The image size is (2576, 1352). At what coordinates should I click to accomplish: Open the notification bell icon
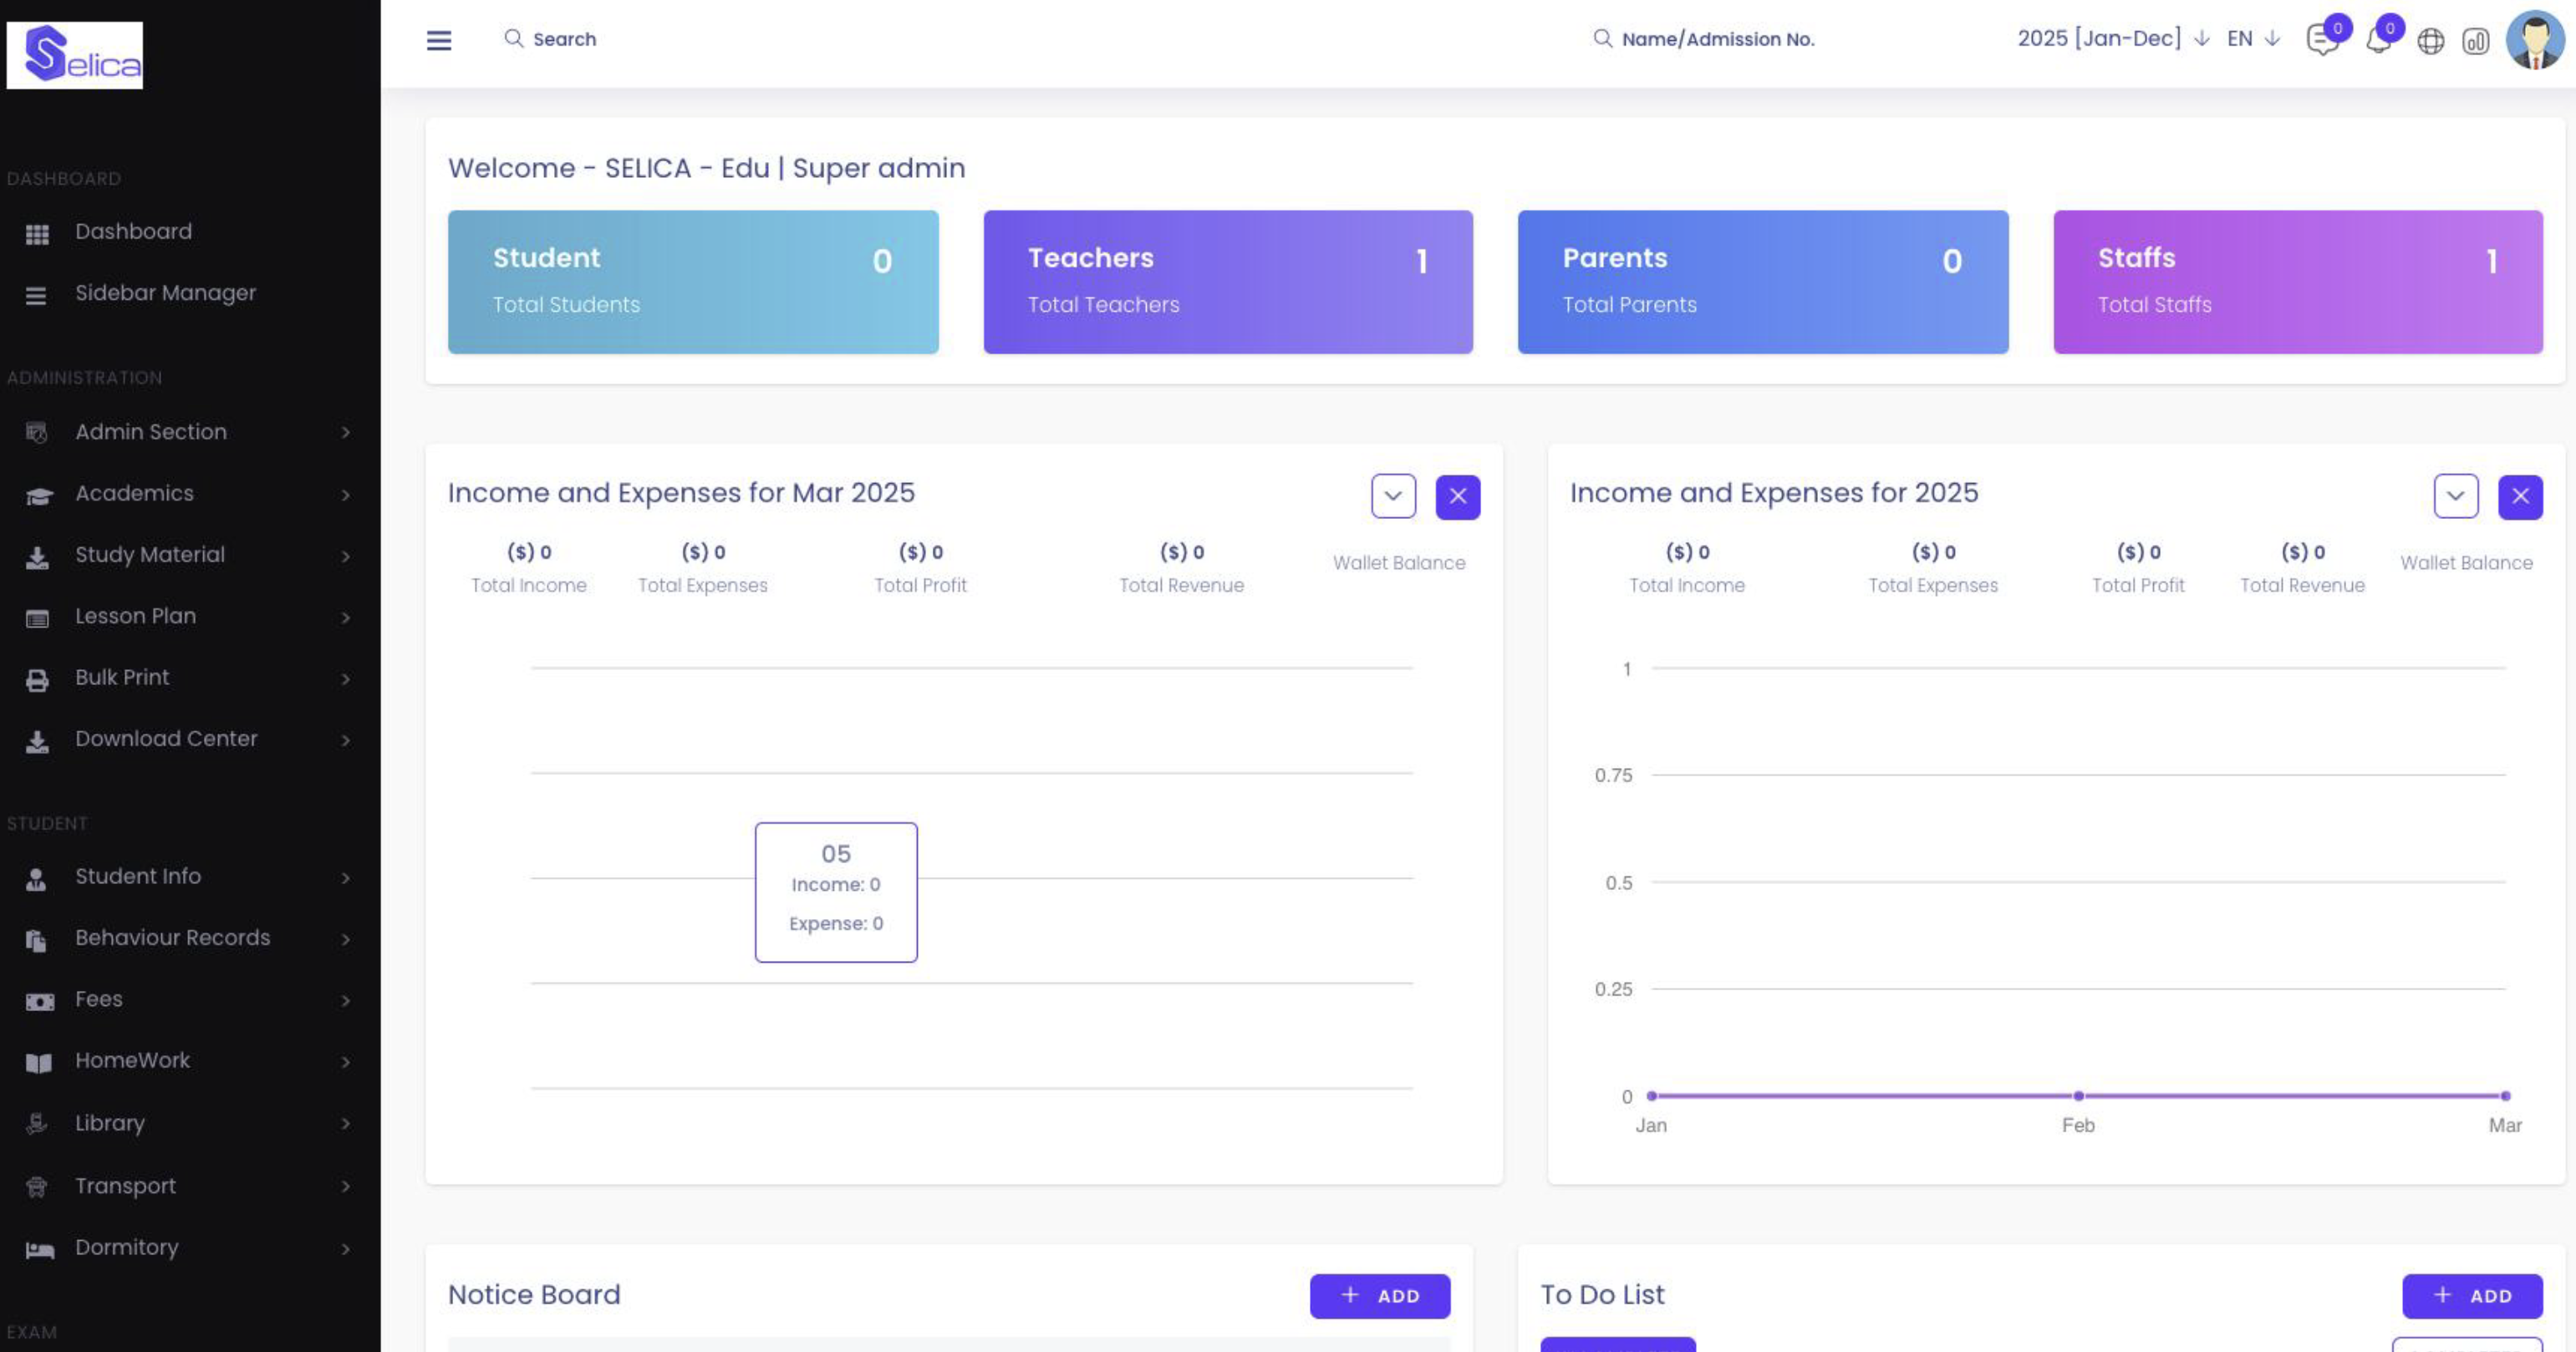tap(2378, 40)
